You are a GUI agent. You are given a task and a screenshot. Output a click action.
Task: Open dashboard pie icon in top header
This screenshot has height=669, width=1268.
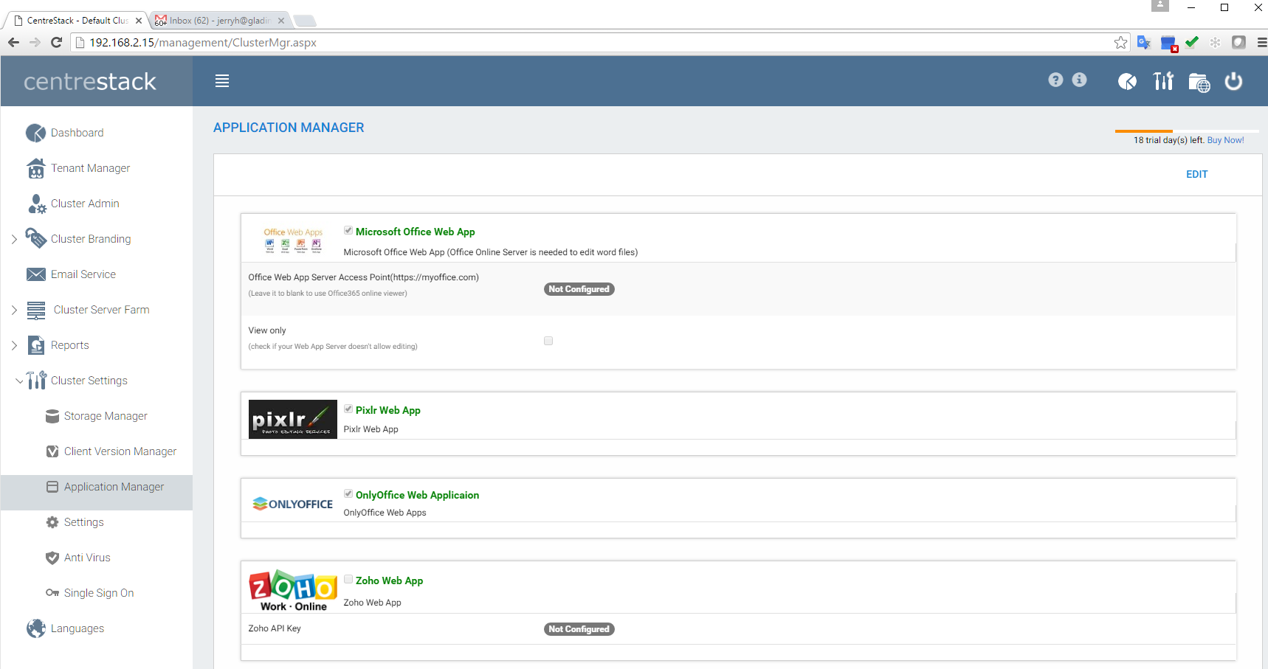click(x=1127, y=81)
